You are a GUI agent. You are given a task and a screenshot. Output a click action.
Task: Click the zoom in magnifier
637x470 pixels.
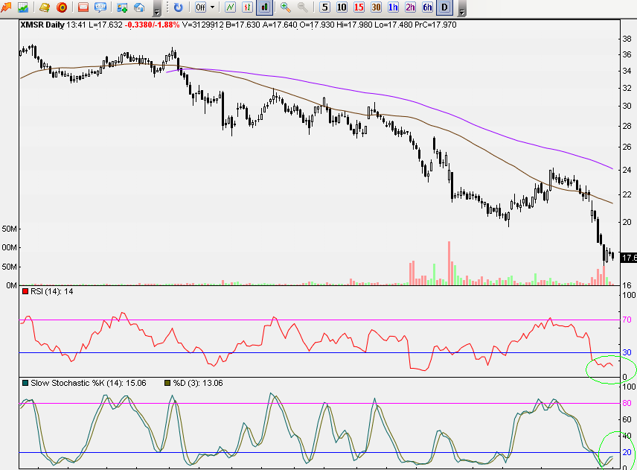tap(286, 7)
